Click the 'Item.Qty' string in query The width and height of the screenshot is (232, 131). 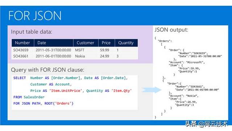121,91
